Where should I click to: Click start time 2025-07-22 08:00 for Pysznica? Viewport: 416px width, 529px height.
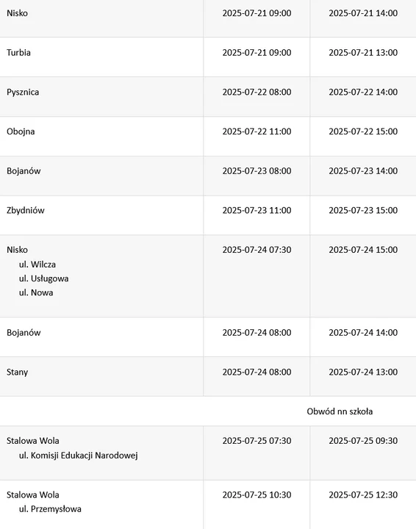[257, 92]
